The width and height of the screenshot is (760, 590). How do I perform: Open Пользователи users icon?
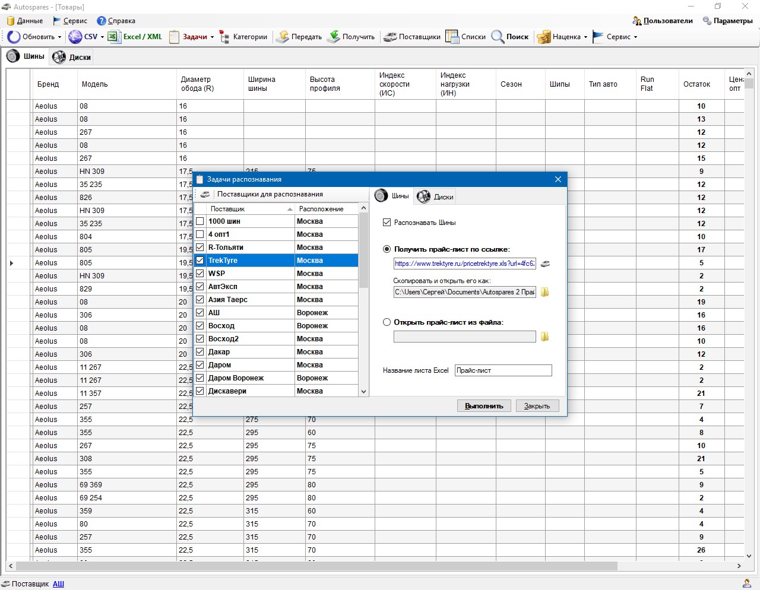coord(637,21)
